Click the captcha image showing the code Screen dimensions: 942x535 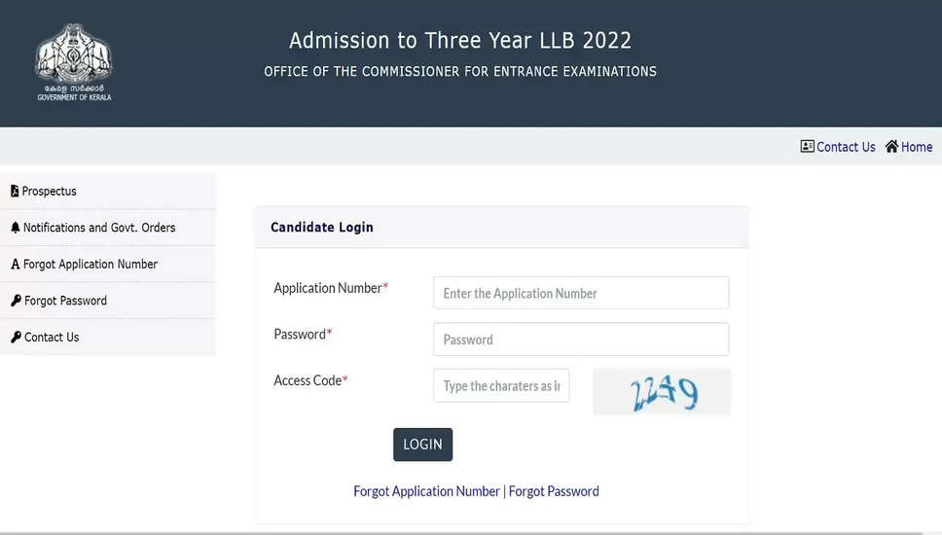coord(662,392)
